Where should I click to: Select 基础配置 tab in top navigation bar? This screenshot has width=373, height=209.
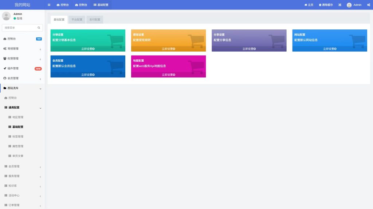pos(101,5)
